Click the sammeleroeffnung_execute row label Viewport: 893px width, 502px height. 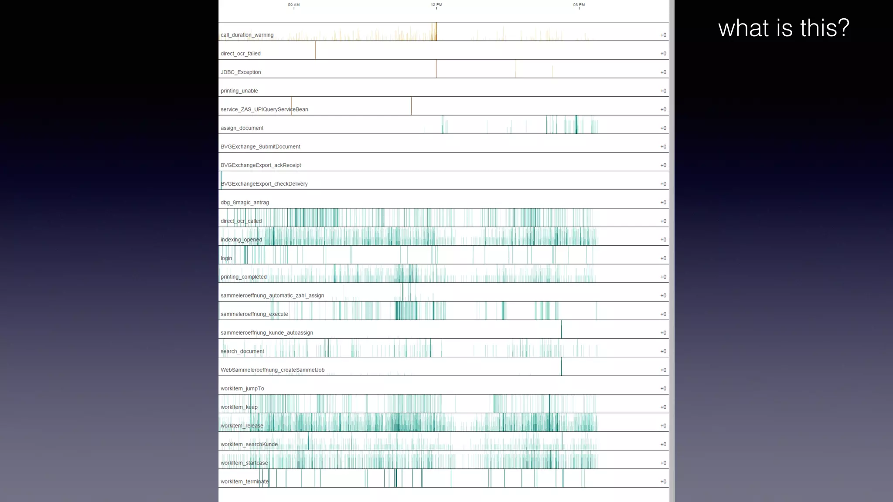tap(254, 314)
